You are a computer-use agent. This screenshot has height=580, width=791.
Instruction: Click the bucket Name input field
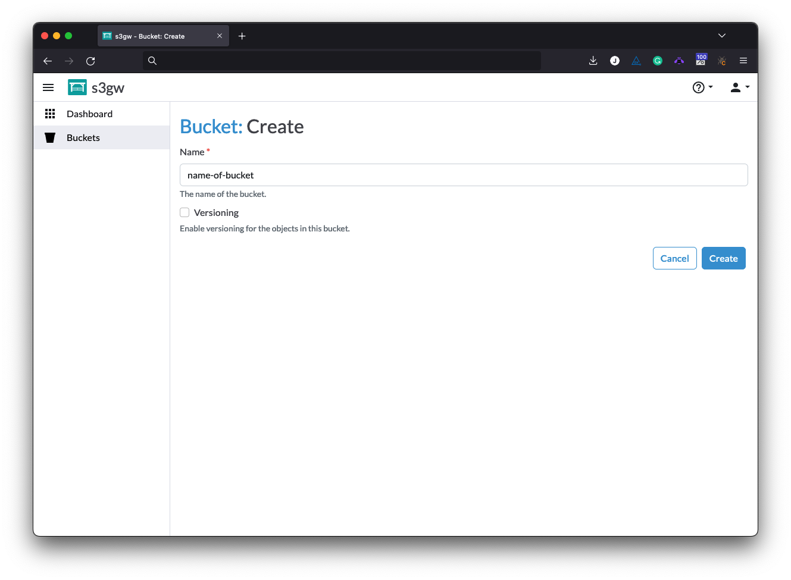point(464,174)
